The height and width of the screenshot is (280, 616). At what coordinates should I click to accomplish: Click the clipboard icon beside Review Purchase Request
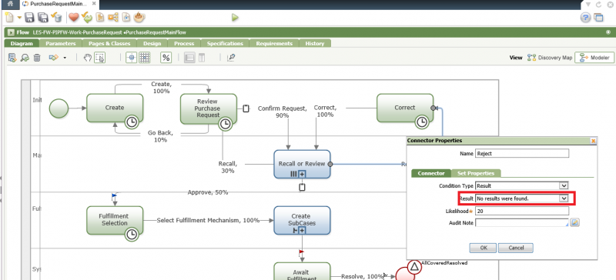tap(246, 108)
